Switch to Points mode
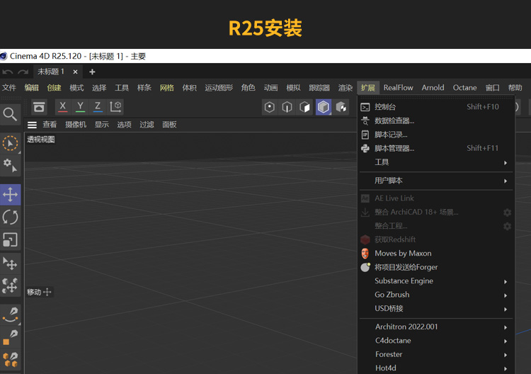 [270, 108]
